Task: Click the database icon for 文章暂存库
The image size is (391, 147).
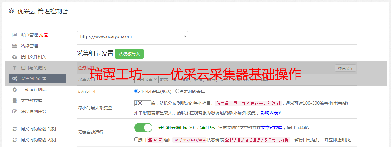Action: [x=14, y=101]
